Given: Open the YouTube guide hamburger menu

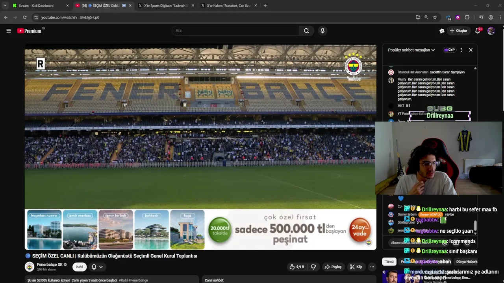Looking at the screenshot, I should [x=8, y=31].
